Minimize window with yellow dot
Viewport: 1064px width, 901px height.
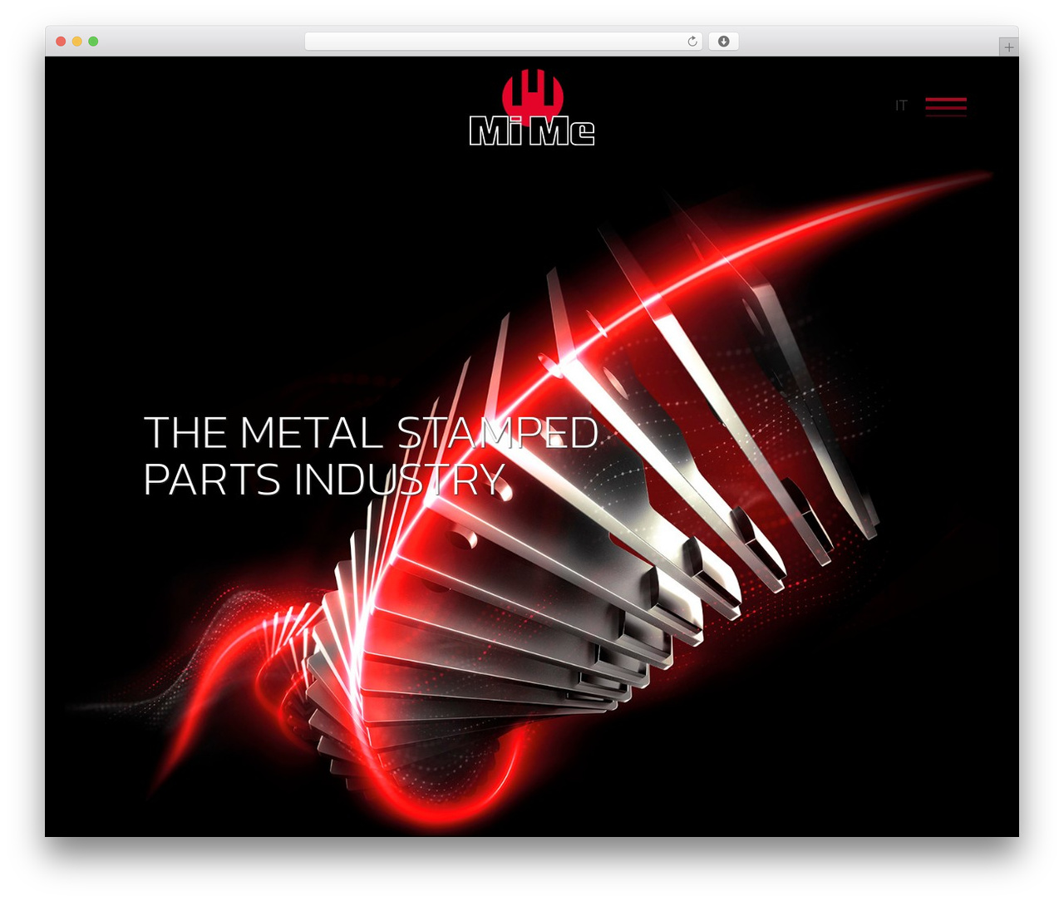click(77, 42)
